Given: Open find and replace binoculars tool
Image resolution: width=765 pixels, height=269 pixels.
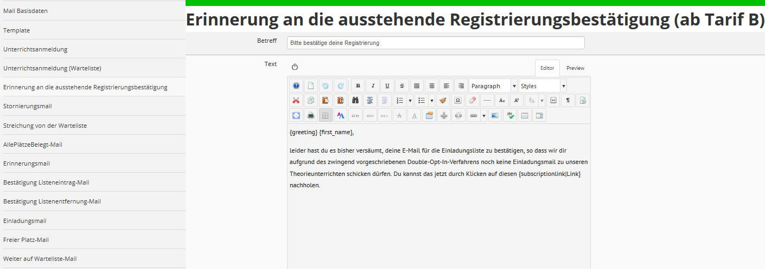Looking at the screenshot, I should tap(355, 100).
